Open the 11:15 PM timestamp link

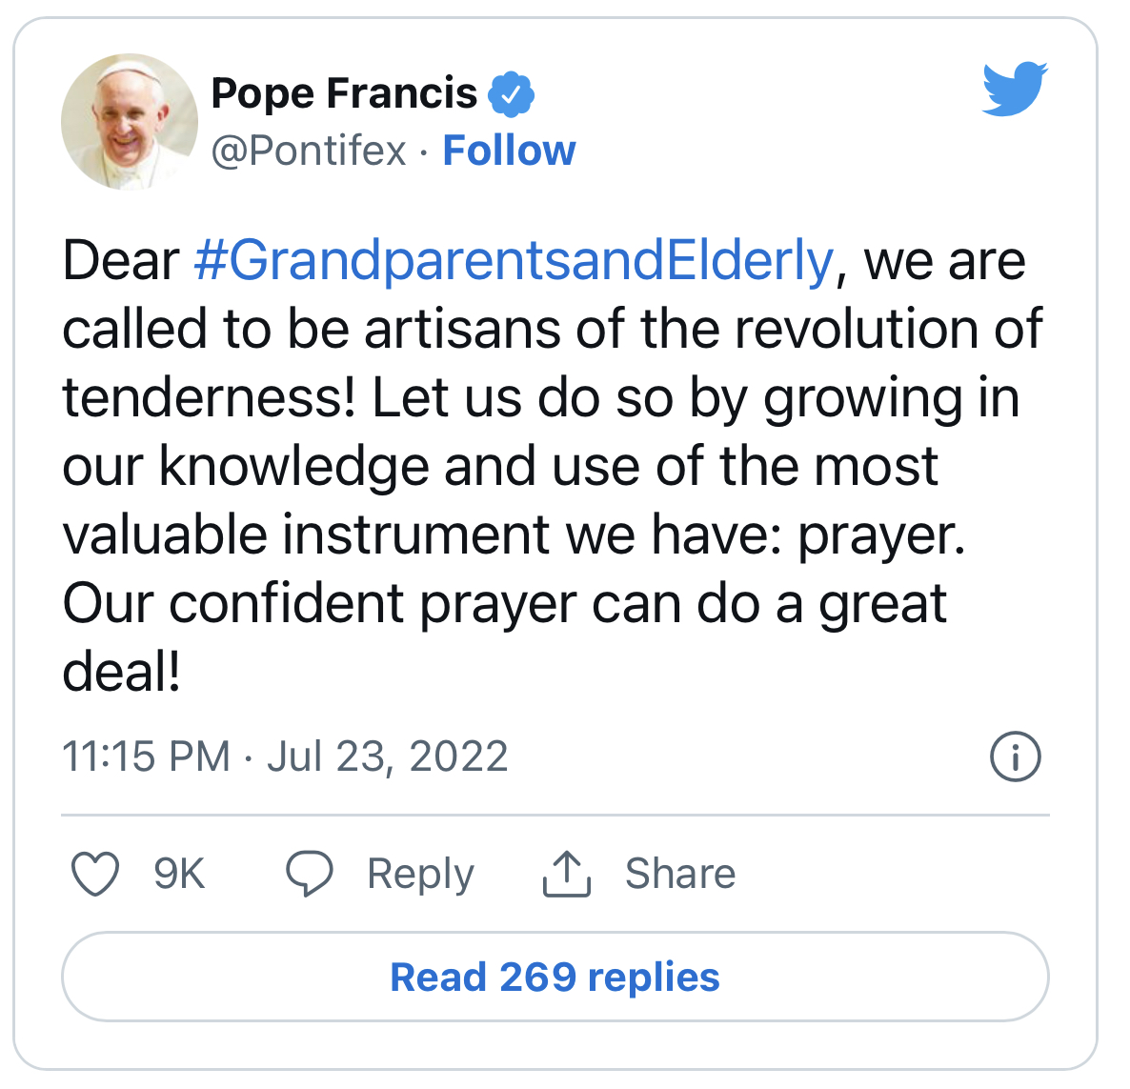point(147,756)
